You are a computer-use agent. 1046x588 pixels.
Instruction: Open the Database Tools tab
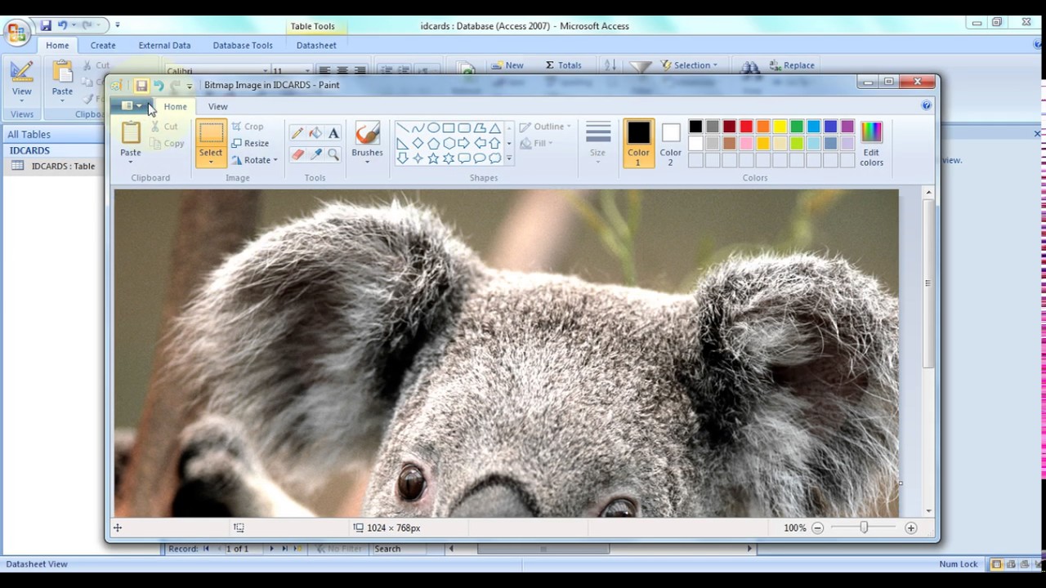pos(243,46)
